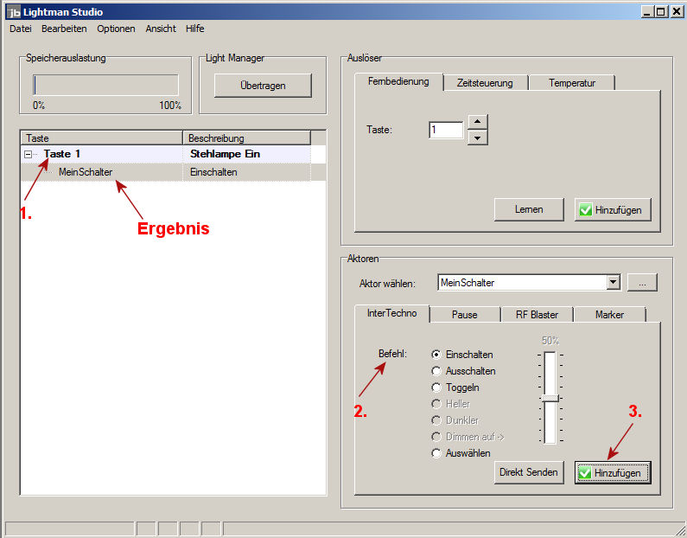This screenshot has height=538, width=687.
Task: Click the ellipsis button next to Aktor dropdown
Action: [x=642, y=282]
